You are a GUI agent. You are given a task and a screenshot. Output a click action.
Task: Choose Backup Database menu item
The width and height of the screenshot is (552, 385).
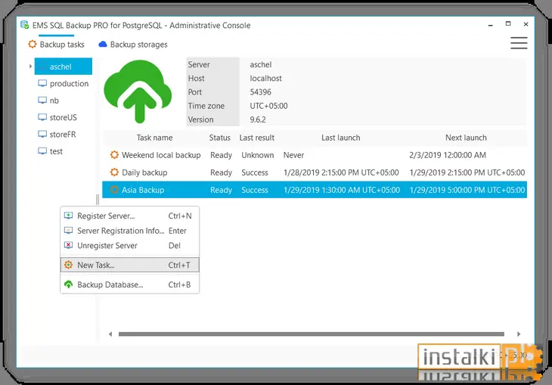129,284
